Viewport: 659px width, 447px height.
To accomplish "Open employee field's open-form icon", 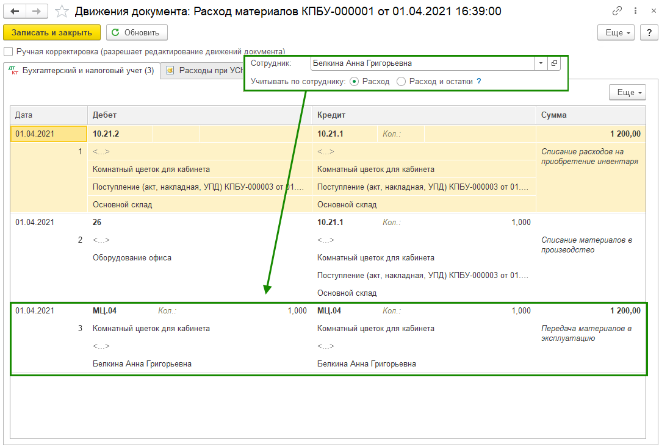I will pyautogui.click(x=554, y=63).
